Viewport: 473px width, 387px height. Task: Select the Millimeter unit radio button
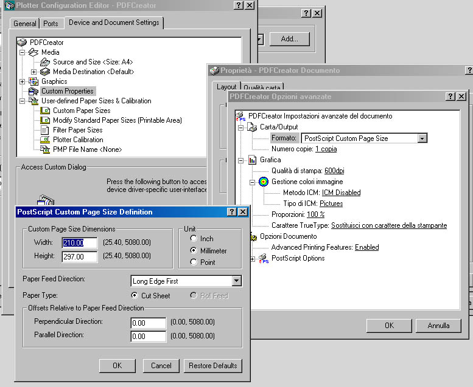coord(194,250)
